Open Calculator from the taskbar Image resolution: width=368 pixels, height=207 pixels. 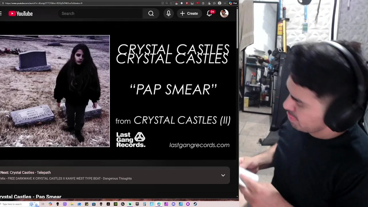tap(144, 204)
